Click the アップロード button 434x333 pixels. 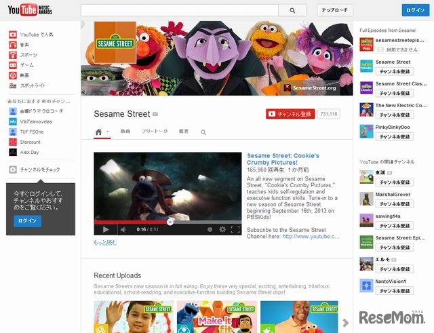[334, 10]
